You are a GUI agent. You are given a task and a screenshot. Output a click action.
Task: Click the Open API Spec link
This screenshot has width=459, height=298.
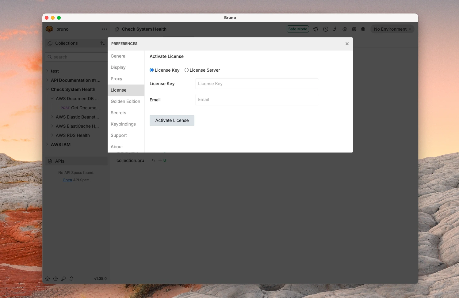(67, 180)
